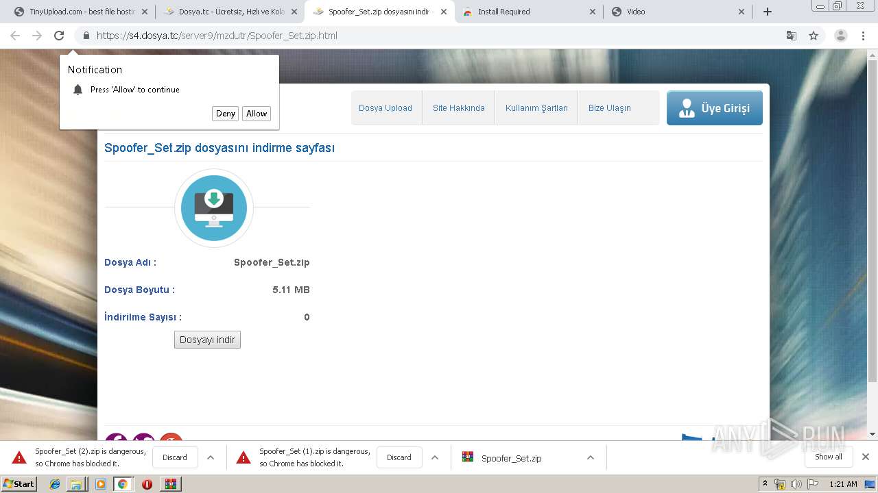Show all downloads
The height and width of the screenshot is (493, 878).
[x=829, y=457]
